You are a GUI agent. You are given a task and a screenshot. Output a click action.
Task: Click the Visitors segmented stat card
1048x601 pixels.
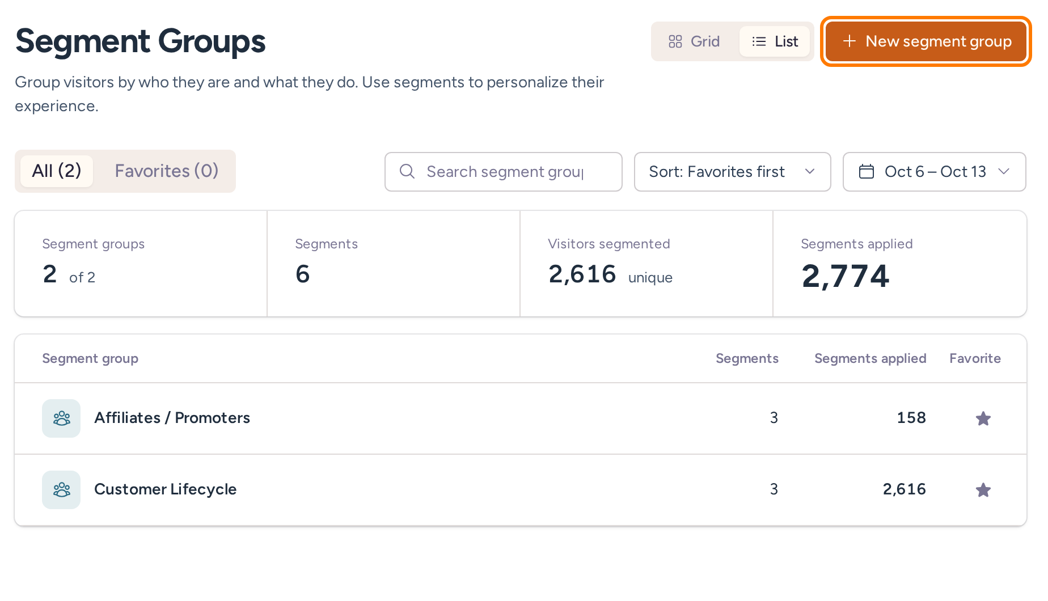(646, 264)
